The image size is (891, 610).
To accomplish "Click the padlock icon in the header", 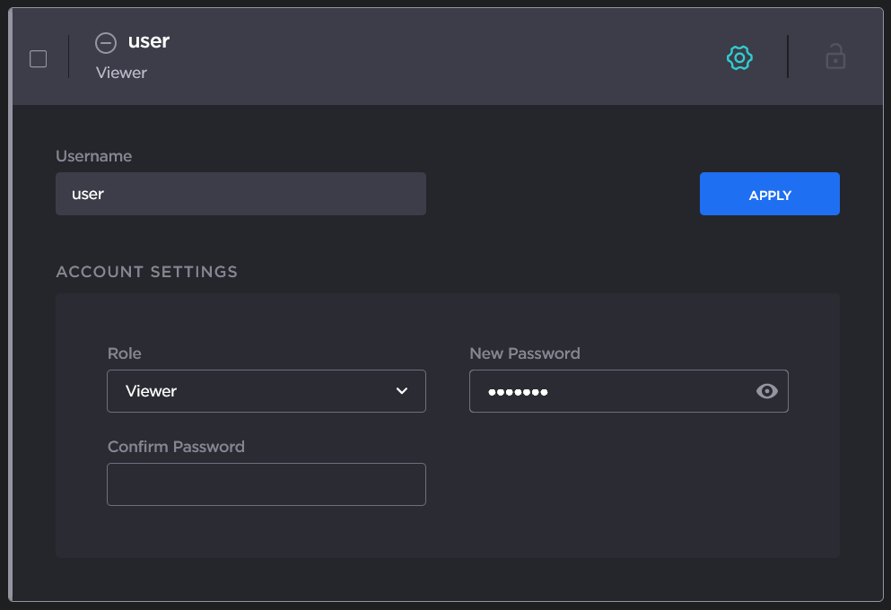I will pos(835,57).
